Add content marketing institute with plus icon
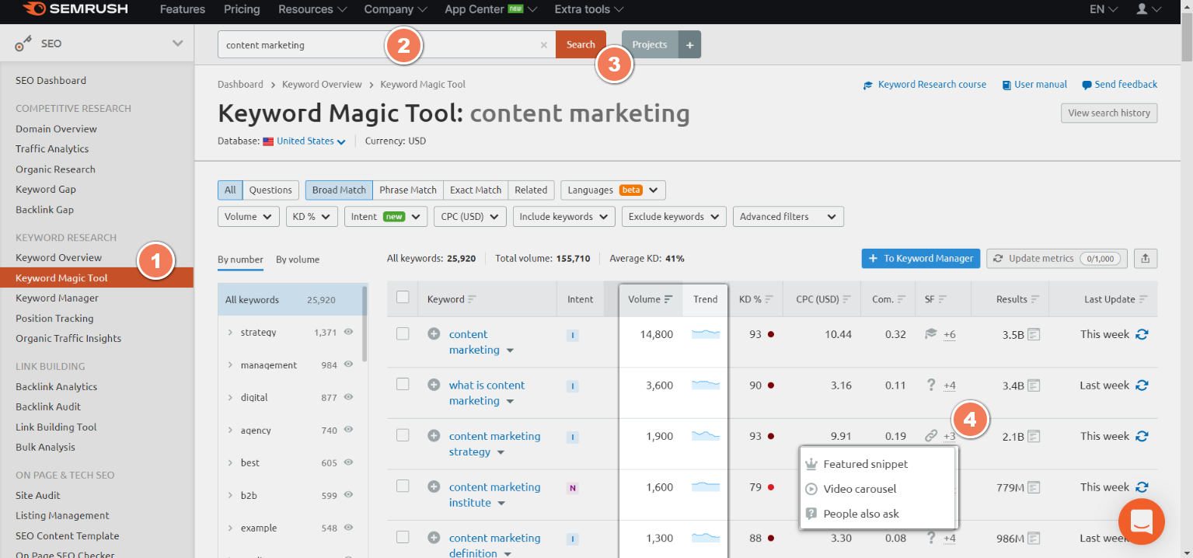Image resolution: width=1193 pixels, height=558 pixels. pyautogui.click(x=434, y=487)
